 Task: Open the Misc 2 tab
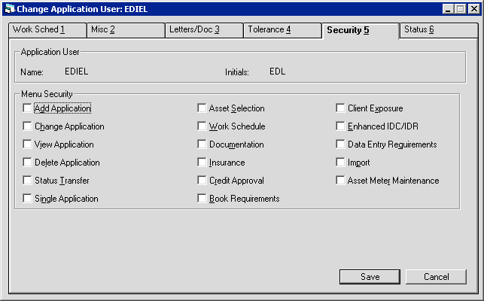(126, 30)
